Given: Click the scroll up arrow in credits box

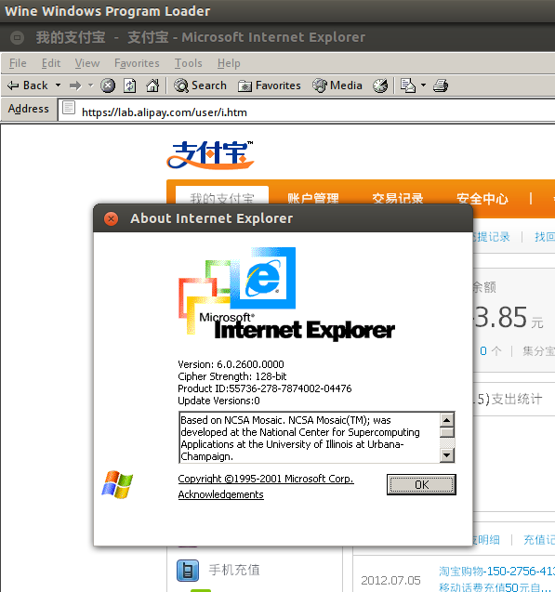Looking at the screenshot, I should (x=447, y=420).
